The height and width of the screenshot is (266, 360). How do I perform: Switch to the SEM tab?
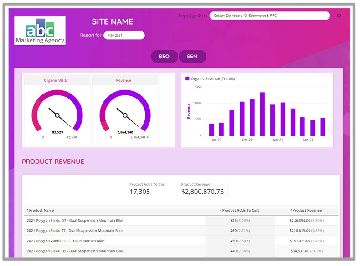192,57
